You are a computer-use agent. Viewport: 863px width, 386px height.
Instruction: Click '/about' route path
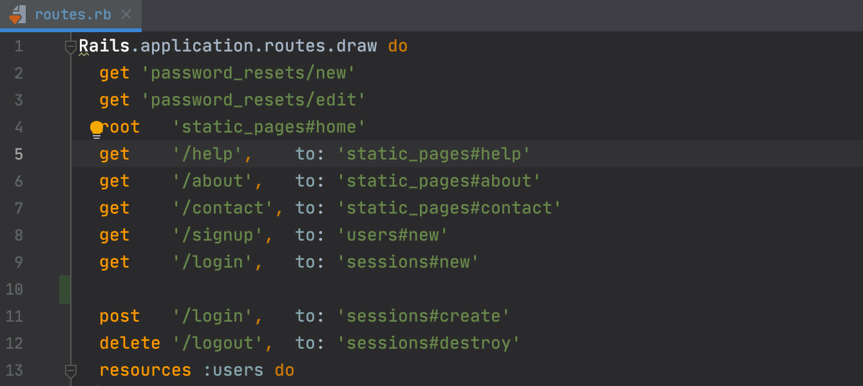pos(213,181)
